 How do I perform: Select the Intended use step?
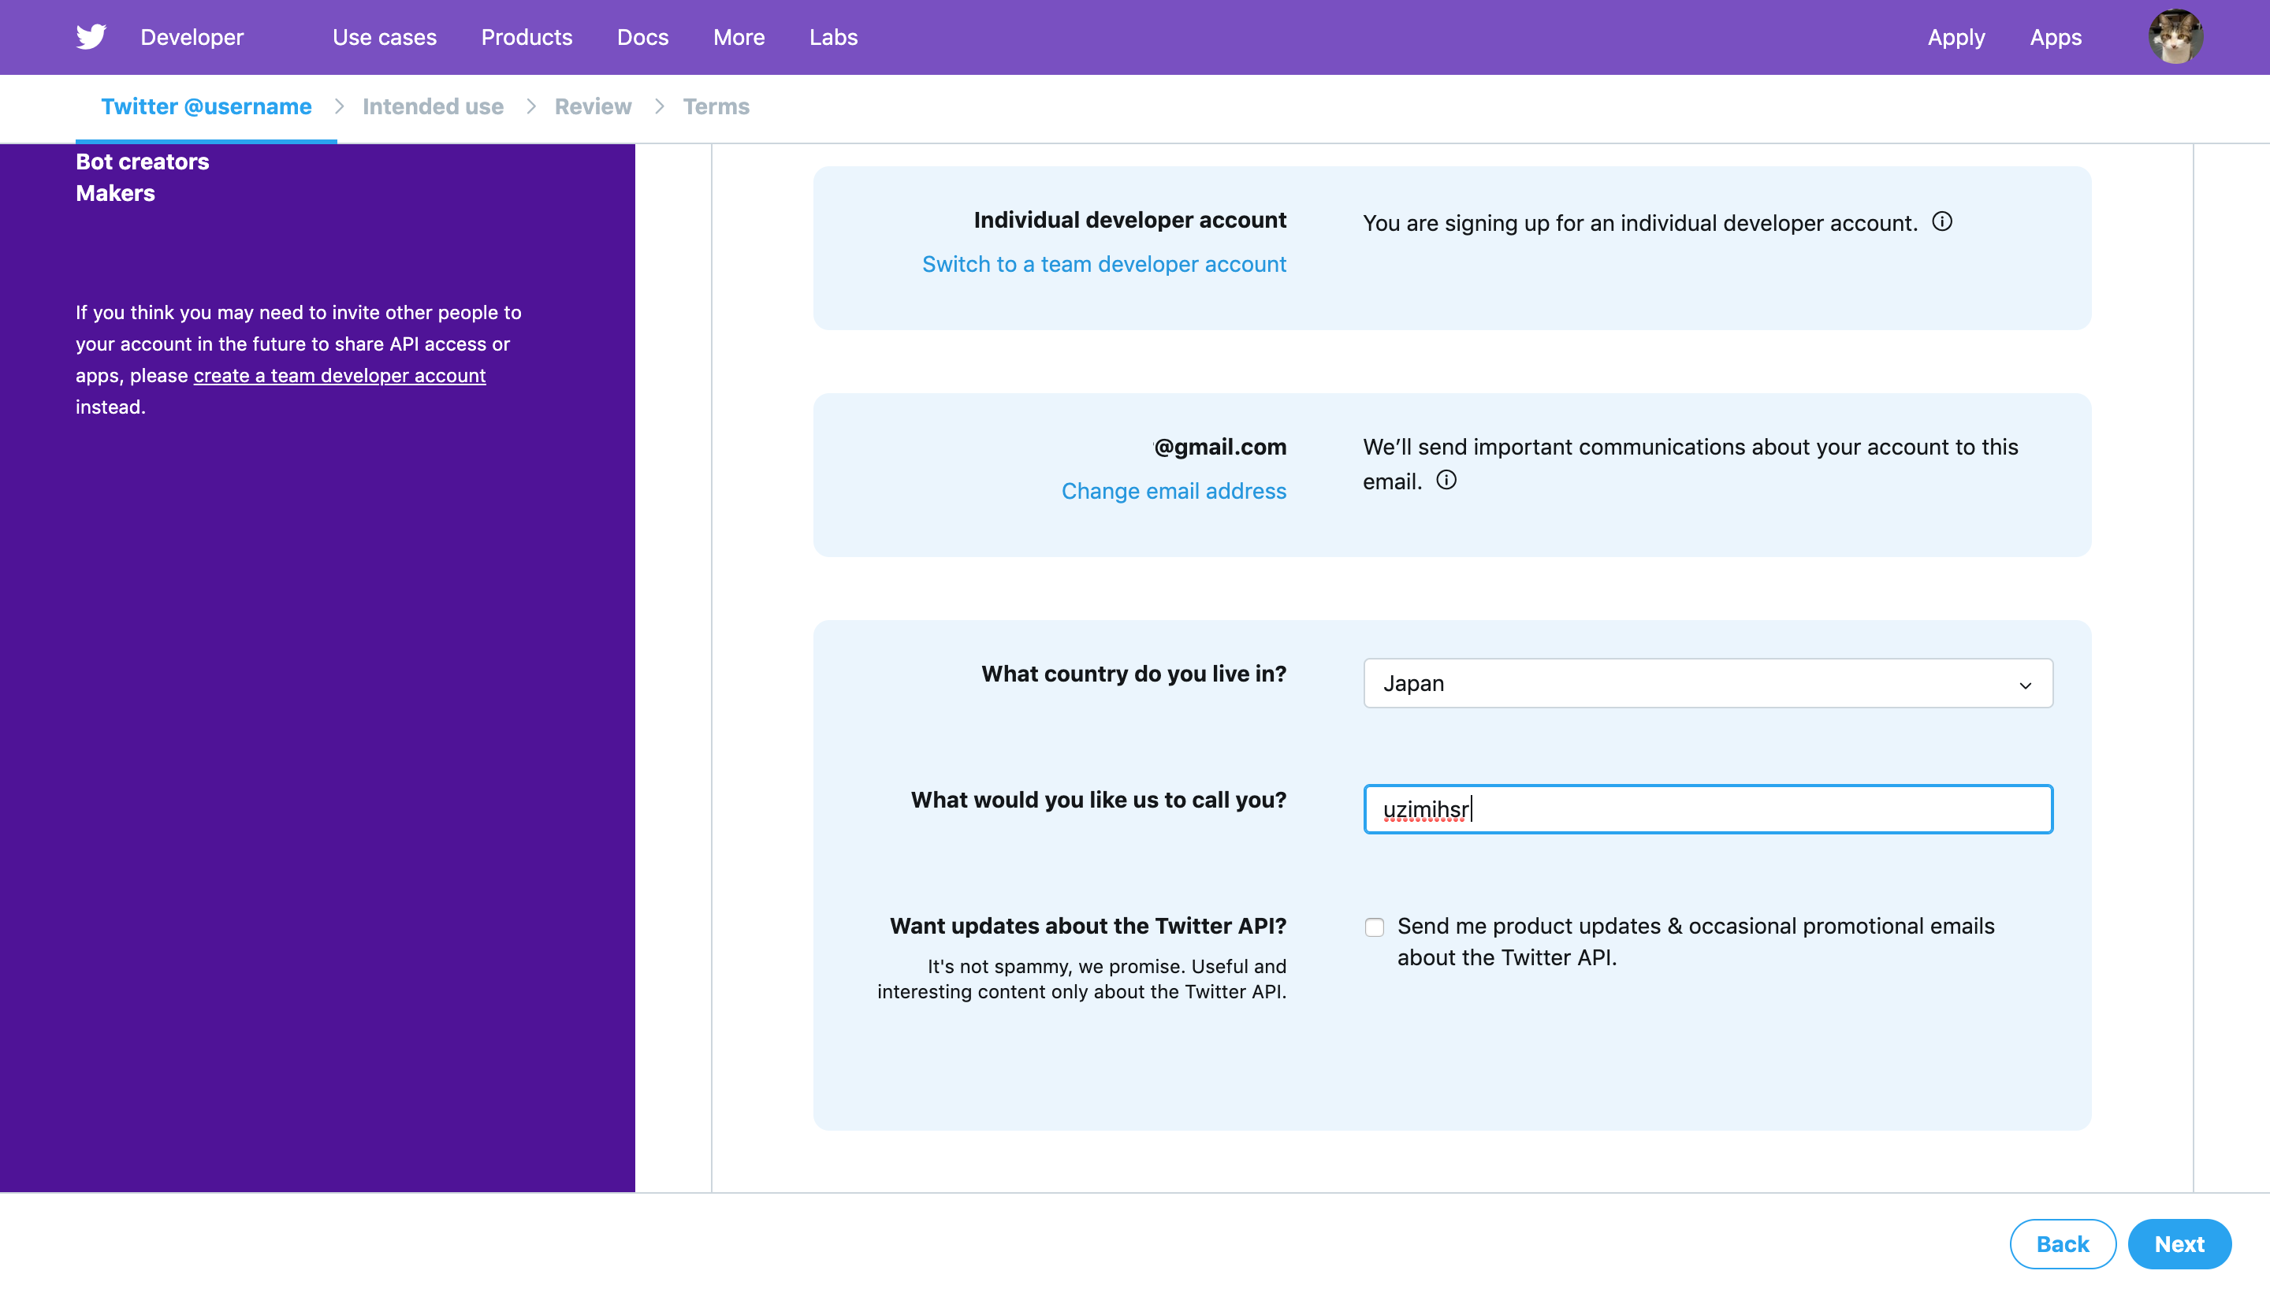[x=433, y=106]
